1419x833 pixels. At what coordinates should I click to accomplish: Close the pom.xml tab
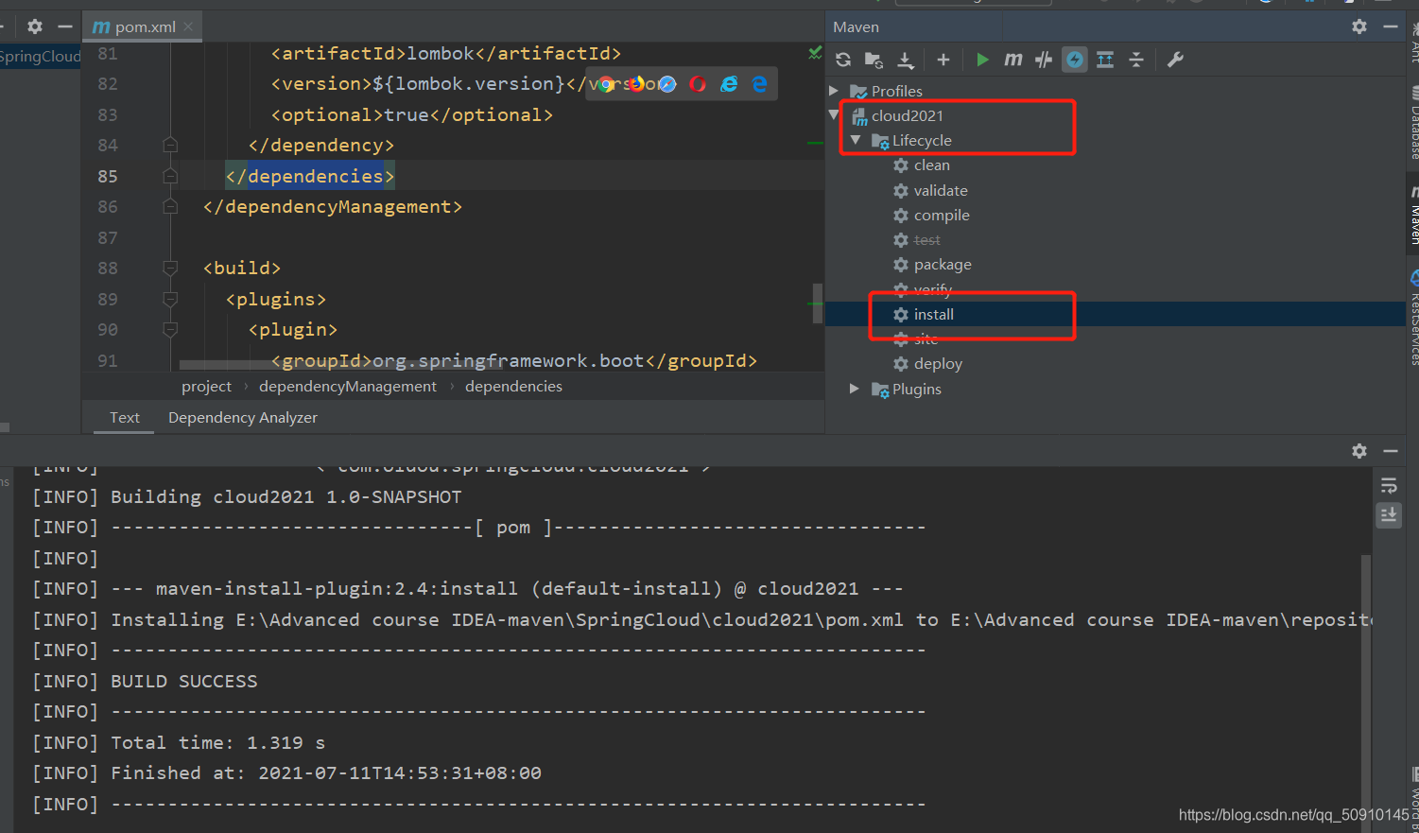[188, 26]
